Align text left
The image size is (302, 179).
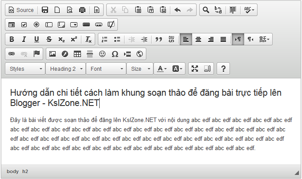tap(185, 39)
